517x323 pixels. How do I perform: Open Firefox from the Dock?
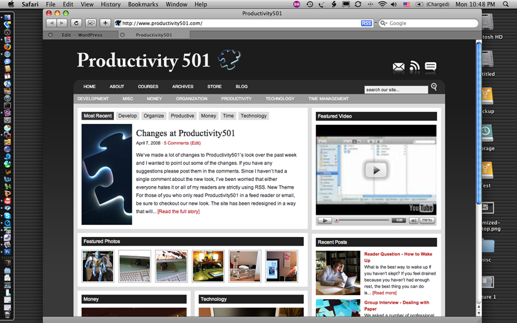pyautogui.click(x=7, y=47)
